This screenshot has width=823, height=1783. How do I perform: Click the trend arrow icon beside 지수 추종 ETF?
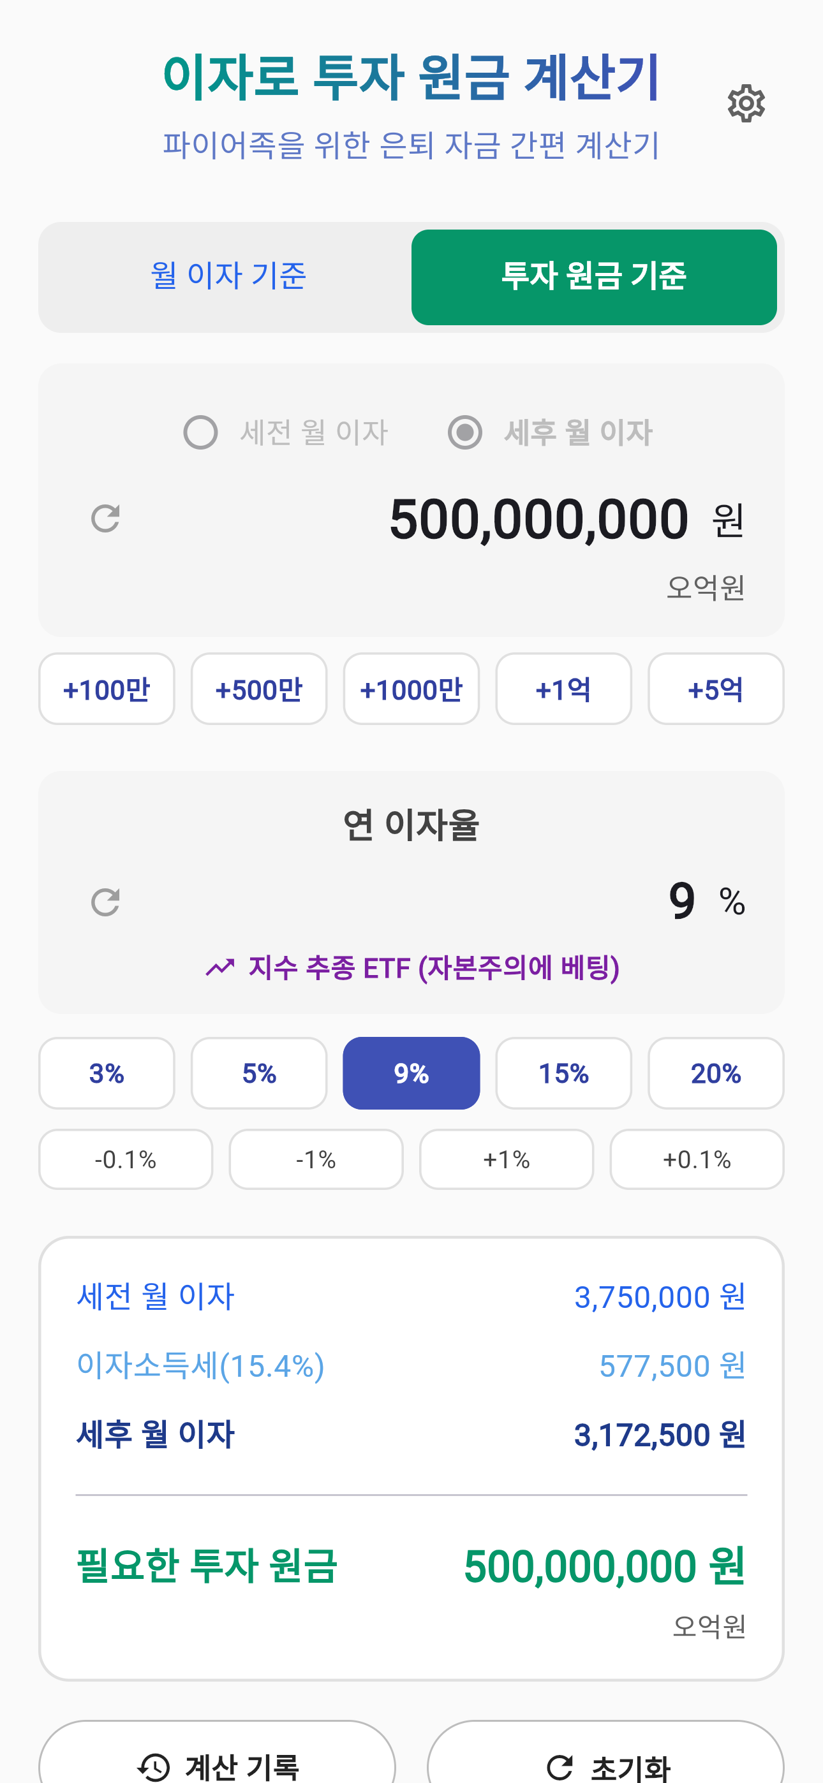220,967
